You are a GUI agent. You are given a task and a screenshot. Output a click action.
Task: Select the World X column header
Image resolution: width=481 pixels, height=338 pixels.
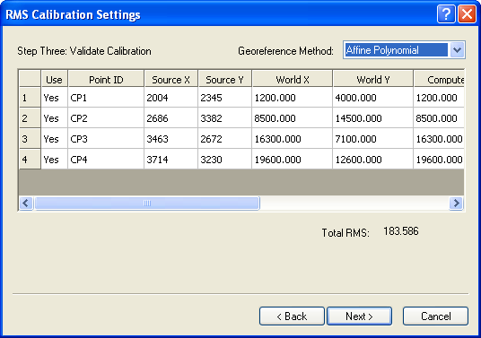[293, 80]
